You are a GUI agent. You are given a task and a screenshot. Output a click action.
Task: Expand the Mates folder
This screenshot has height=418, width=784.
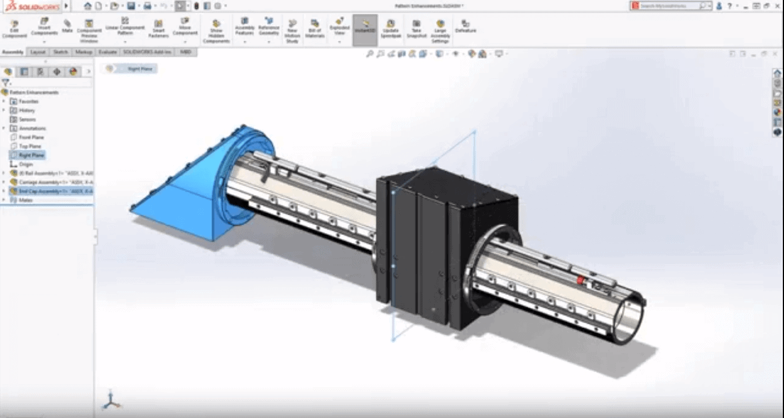pos(4,200)
